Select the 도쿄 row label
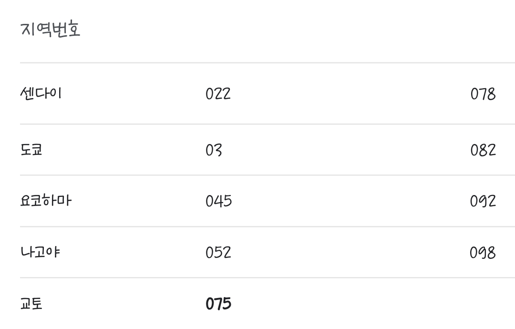 (31, 150)
